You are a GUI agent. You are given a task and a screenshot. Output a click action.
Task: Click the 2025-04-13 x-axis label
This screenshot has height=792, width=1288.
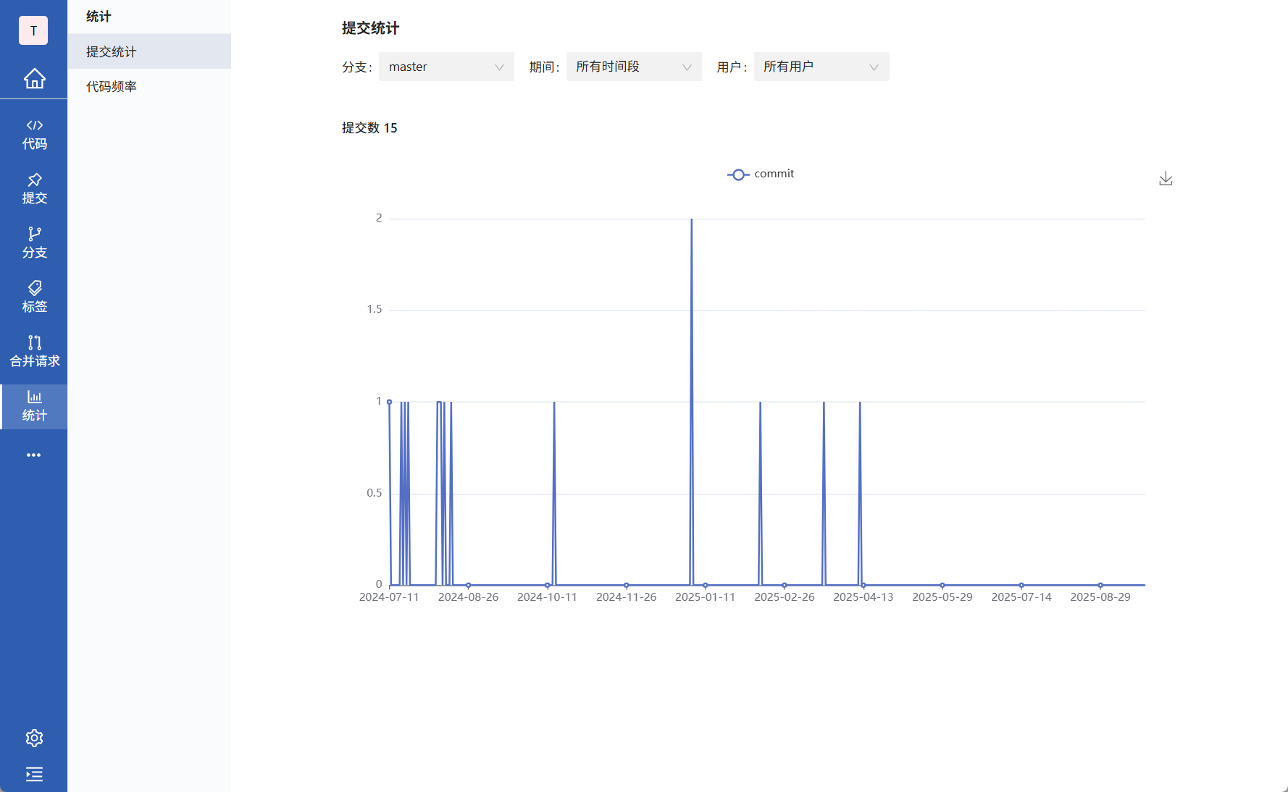[x=863, y=597]
